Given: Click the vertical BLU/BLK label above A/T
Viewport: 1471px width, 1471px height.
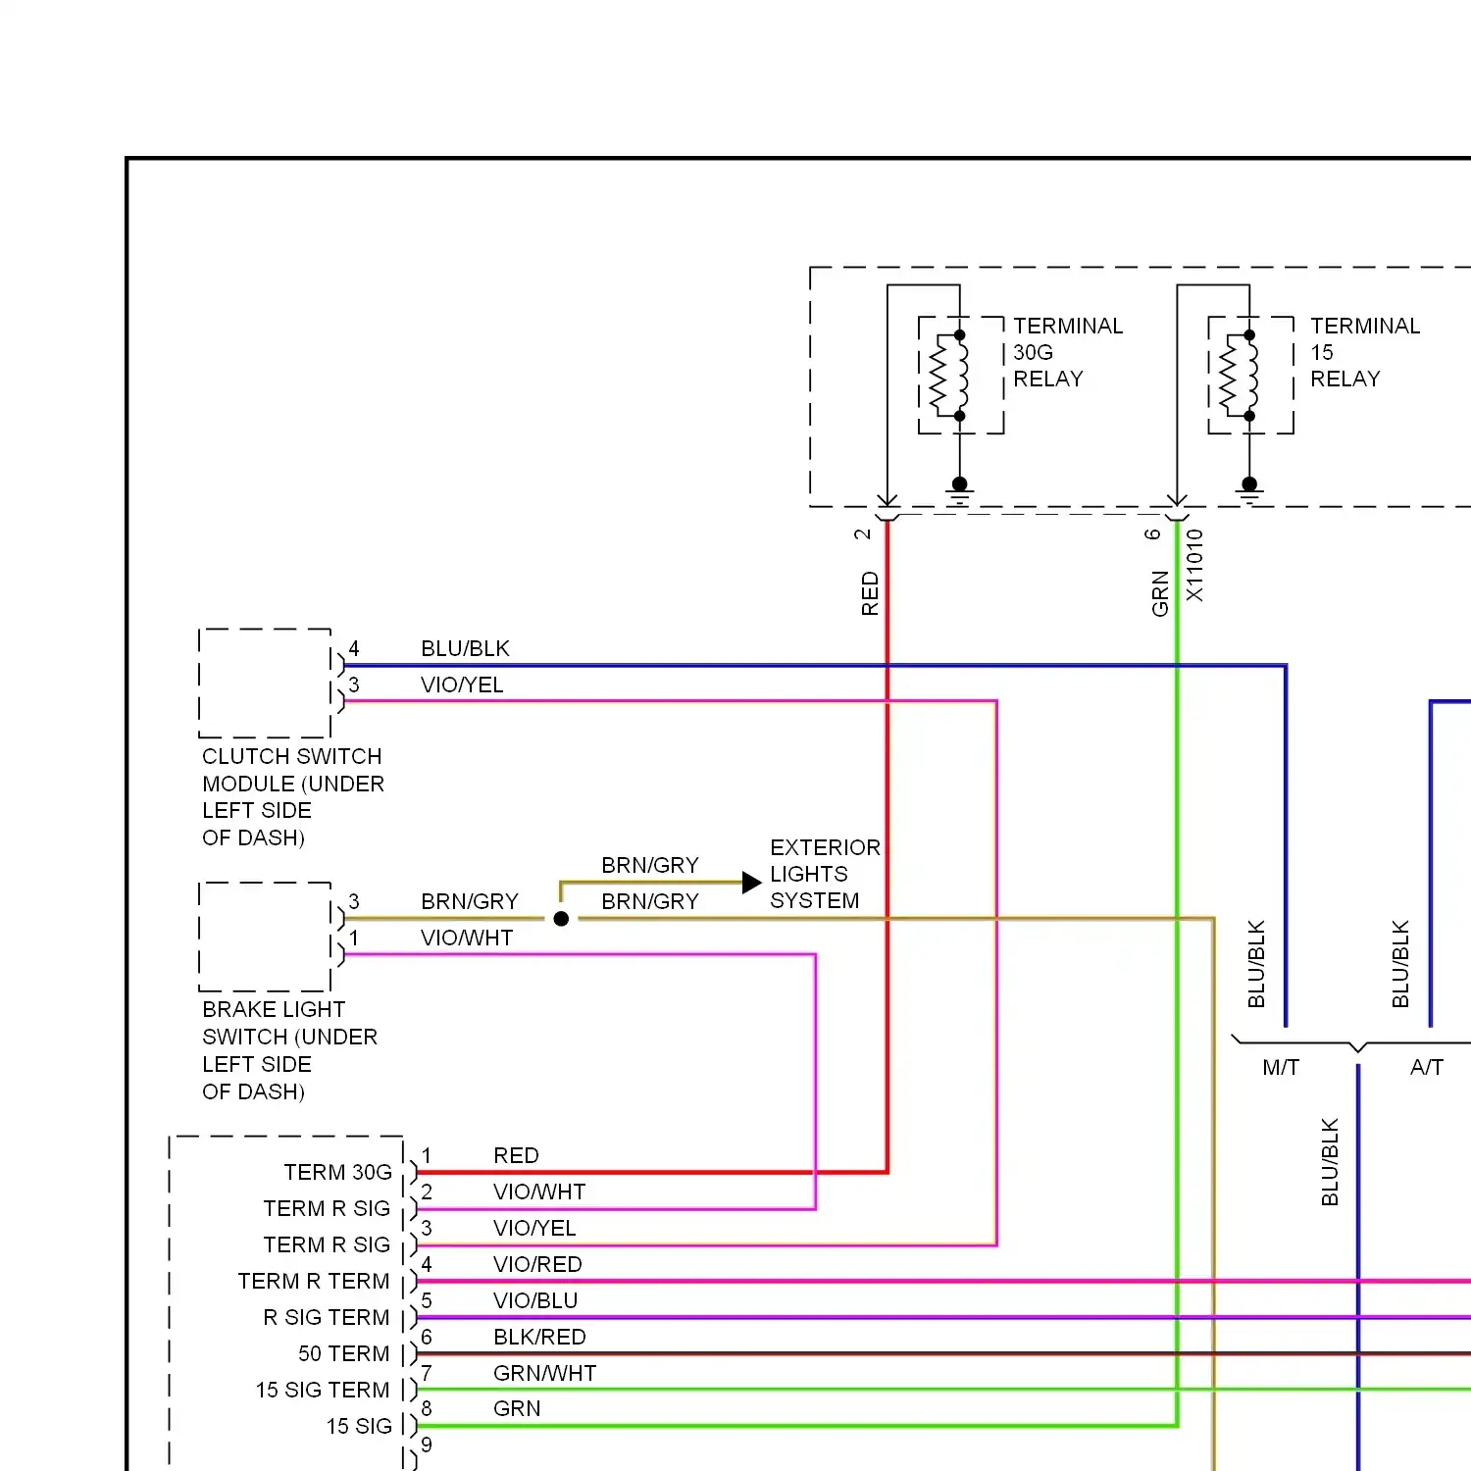Looking at the screenshot, I should pos(1400,964).
